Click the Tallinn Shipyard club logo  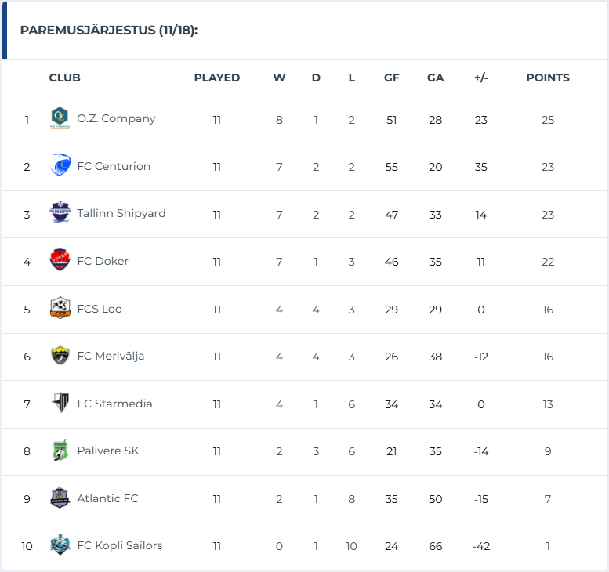pyautogui.click(x=60, y=213)
